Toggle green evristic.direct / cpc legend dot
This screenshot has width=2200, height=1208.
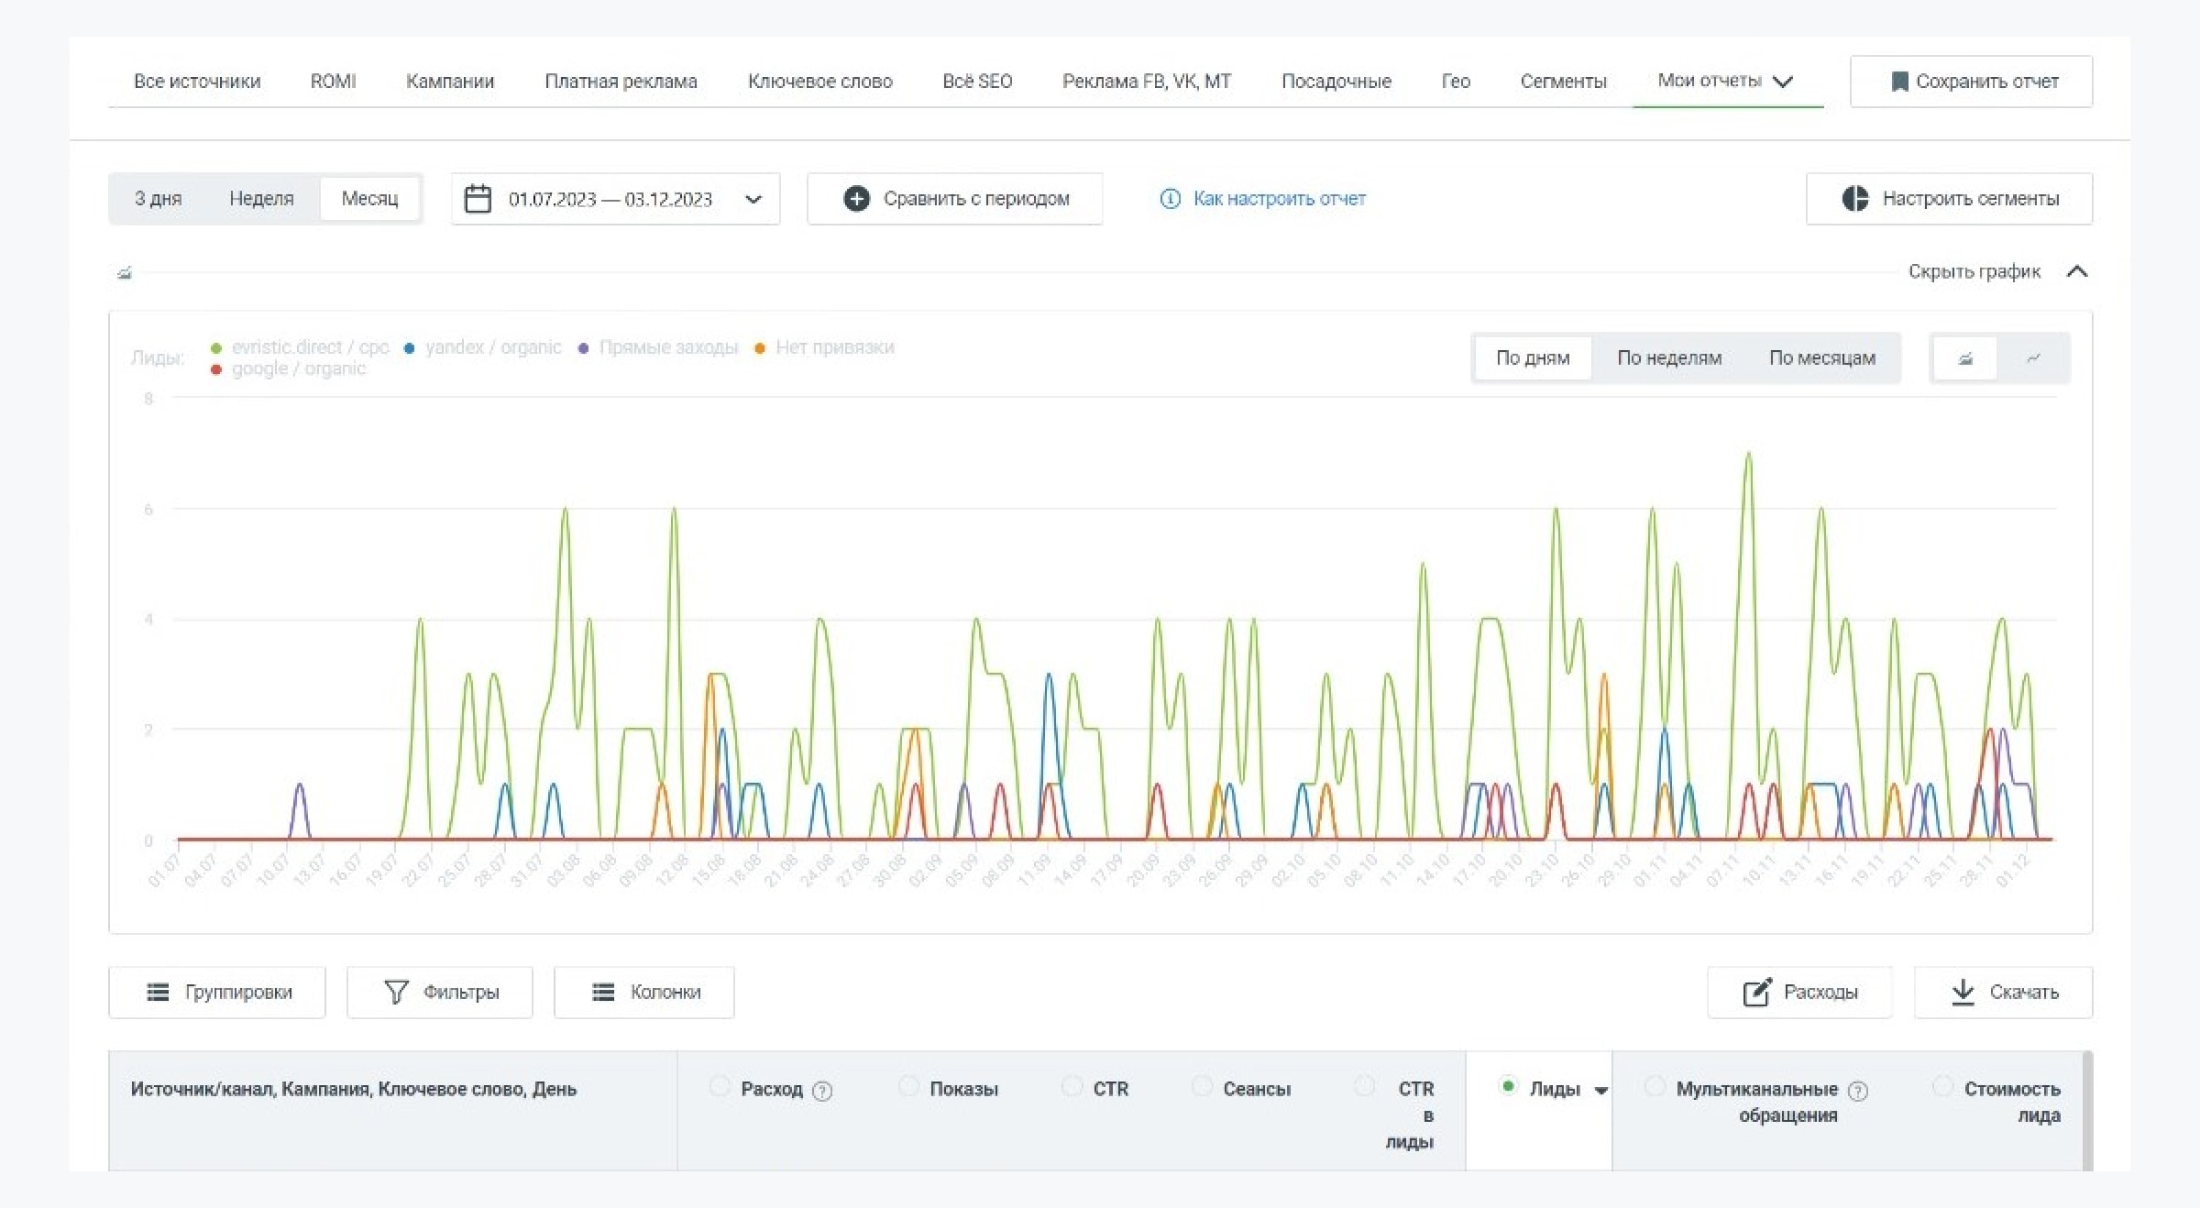pyautogui.click(x=216, y=348)
